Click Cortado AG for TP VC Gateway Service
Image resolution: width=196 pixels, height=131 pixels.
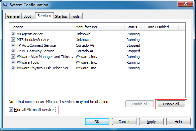(85, 51)
